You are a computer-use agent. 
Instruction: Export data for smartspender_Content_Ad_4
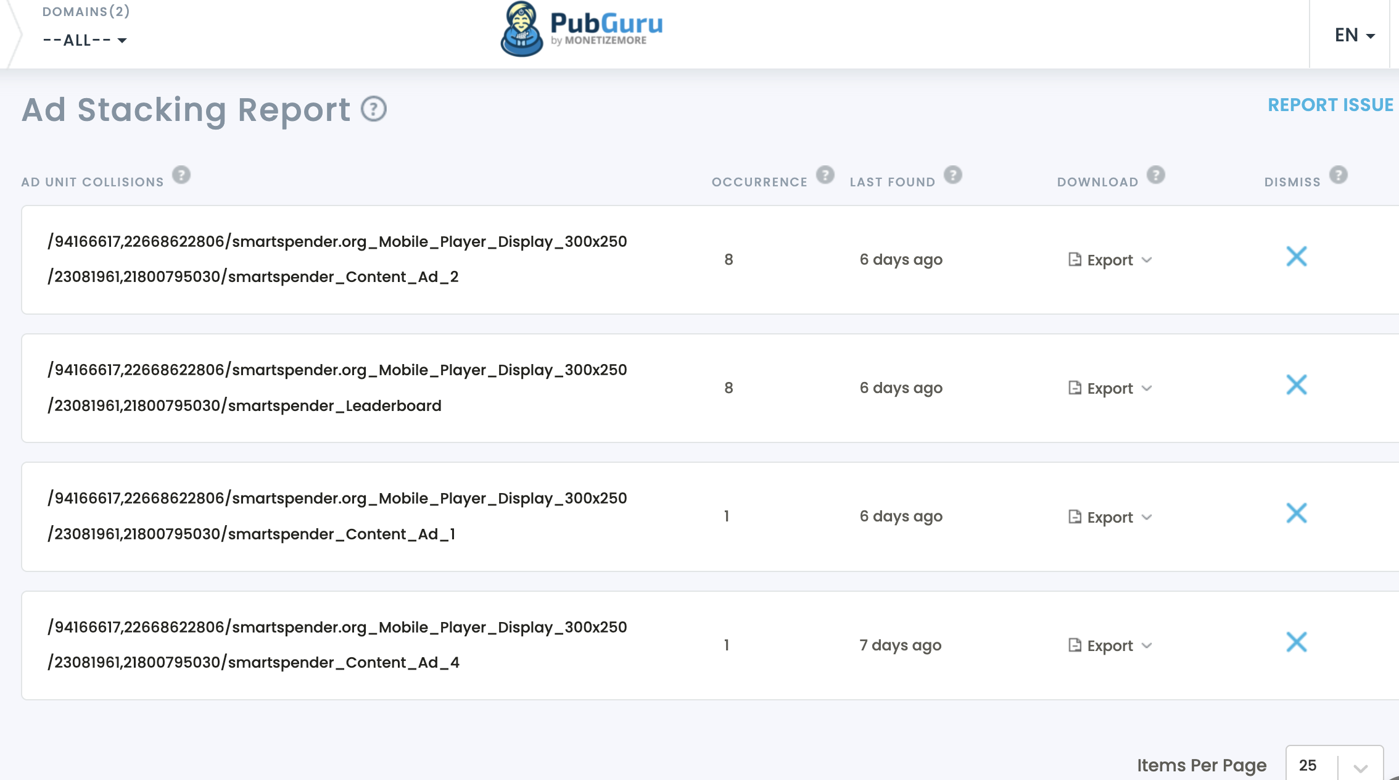1109,645
